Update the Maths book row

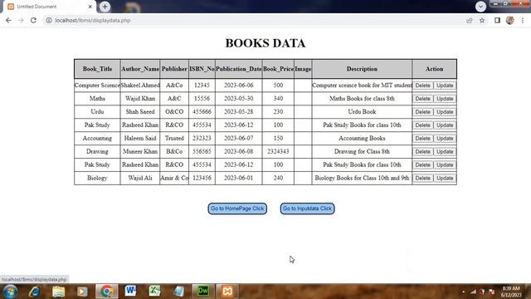[x=445, y=99]
